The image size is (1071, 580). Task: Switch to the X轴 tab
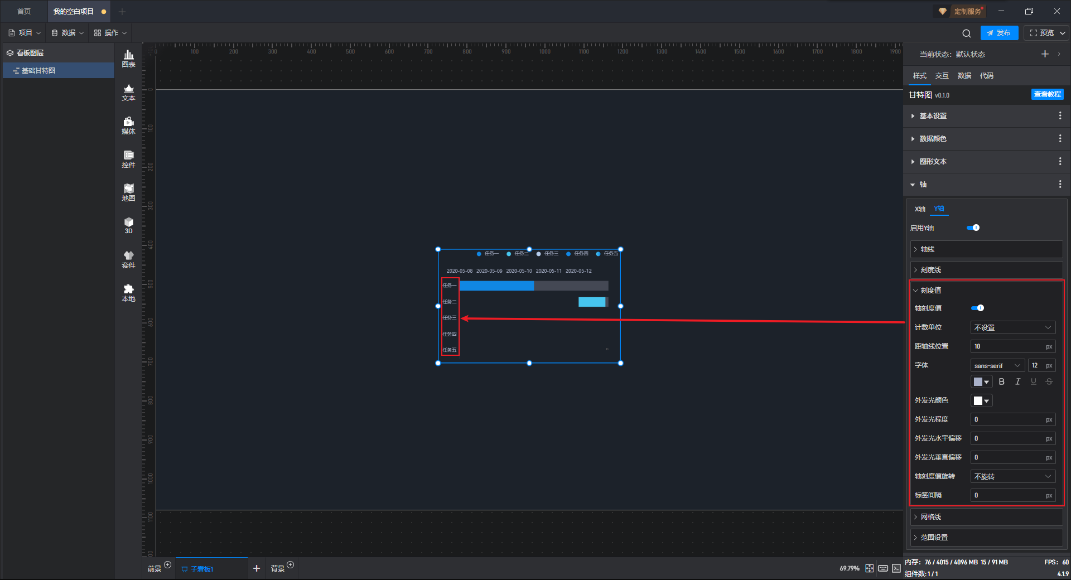coord(920,209)
